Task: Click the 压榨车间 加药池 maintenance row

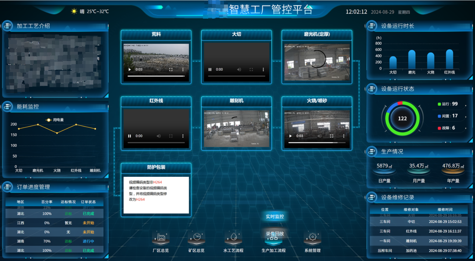Action: click(x=419, y=250)
